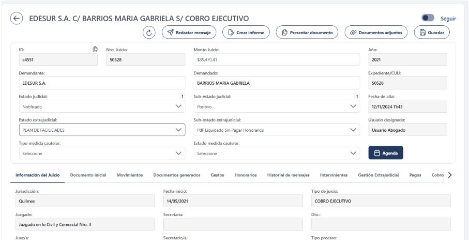
Task: Click the paperclip icon in Documentos adjuntos
Action: (353, 33)
